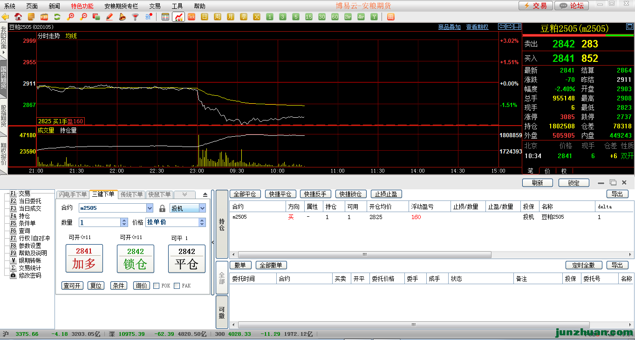Click the 止损止盈 button

coord(387,194)
